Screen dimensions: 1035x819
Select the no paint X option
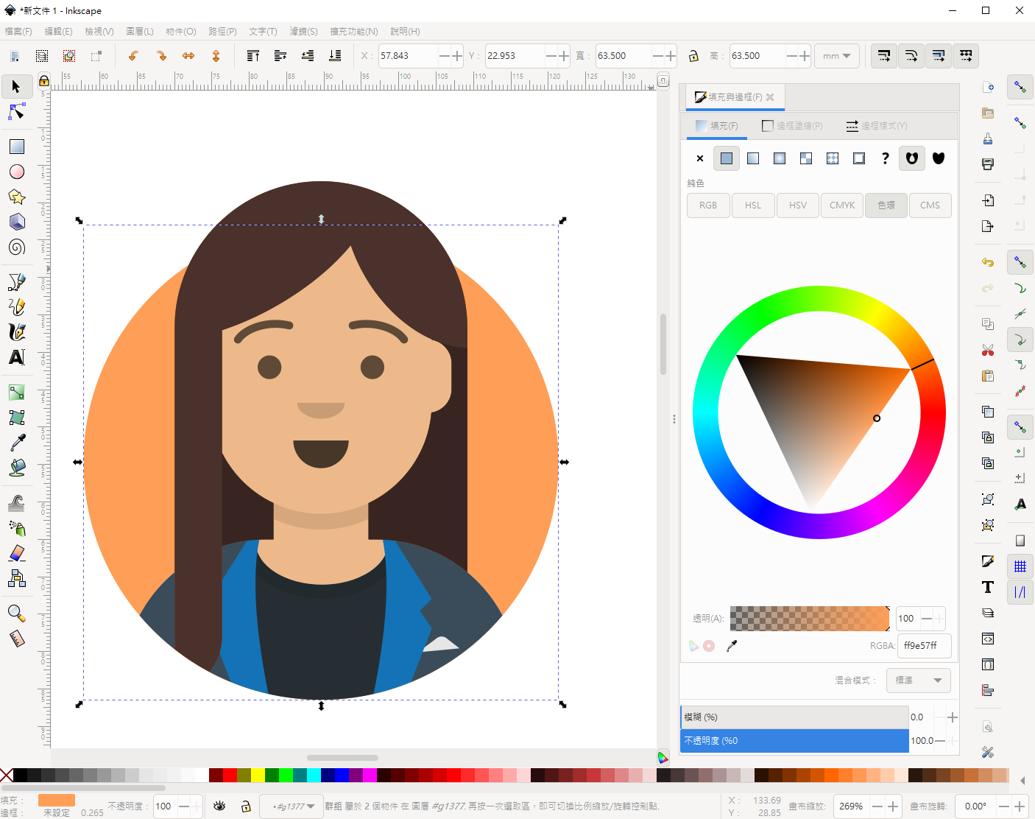tap(700, 158)
